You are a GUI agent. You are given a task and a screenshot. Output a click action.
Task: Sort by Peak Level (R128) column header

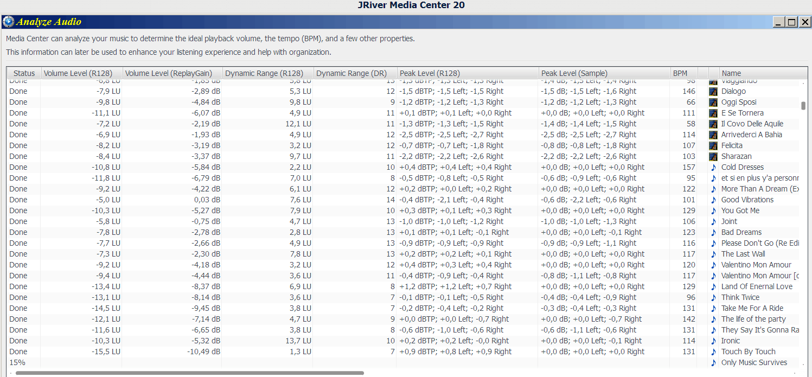(468, 73)
